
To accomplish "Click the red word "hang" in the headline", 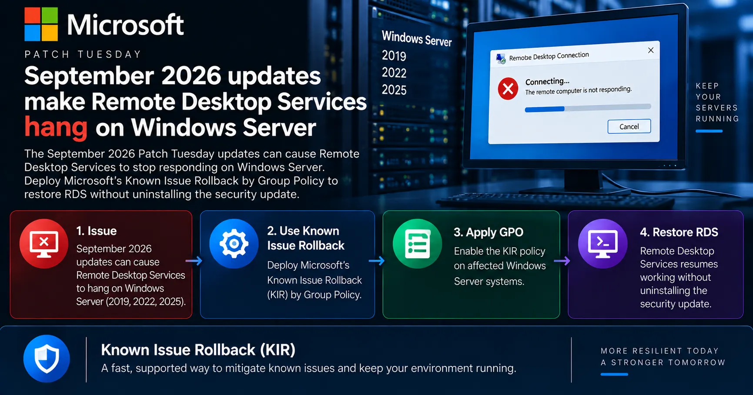I will coord(56,127).
